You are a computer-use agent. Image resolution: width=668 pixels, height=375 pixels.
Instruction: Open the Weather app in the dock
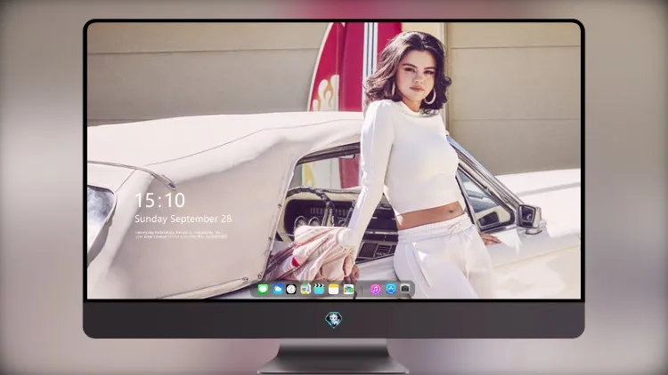click(x=277, y=289)
